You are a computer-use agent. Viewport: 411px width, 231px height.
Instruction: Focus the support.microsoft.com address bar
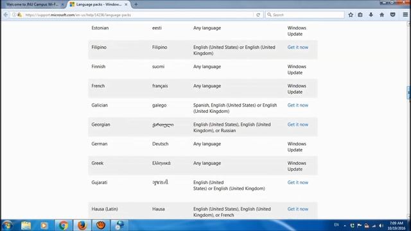pyautogui.click(x=139, y=15)
